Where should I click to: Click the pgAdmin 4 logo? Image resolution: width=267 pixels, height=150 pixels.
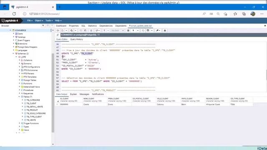click(x=10, y=20)
